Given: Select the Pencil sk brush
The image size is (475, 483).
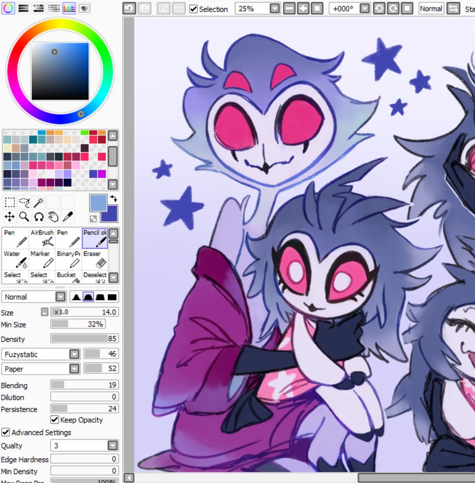Looking at the screenshot, I should click(x=95, y=239).
